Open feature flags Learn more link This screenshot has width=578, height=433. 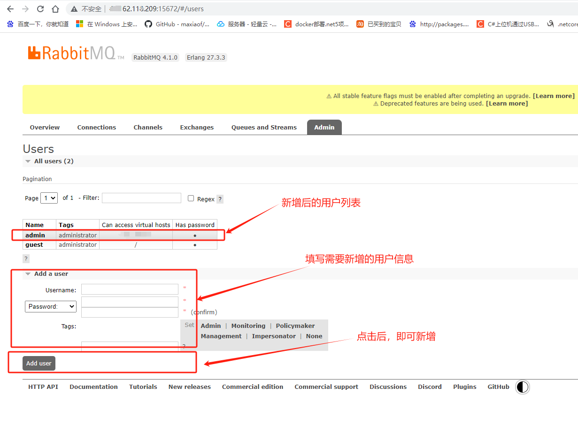click(554, 96)
